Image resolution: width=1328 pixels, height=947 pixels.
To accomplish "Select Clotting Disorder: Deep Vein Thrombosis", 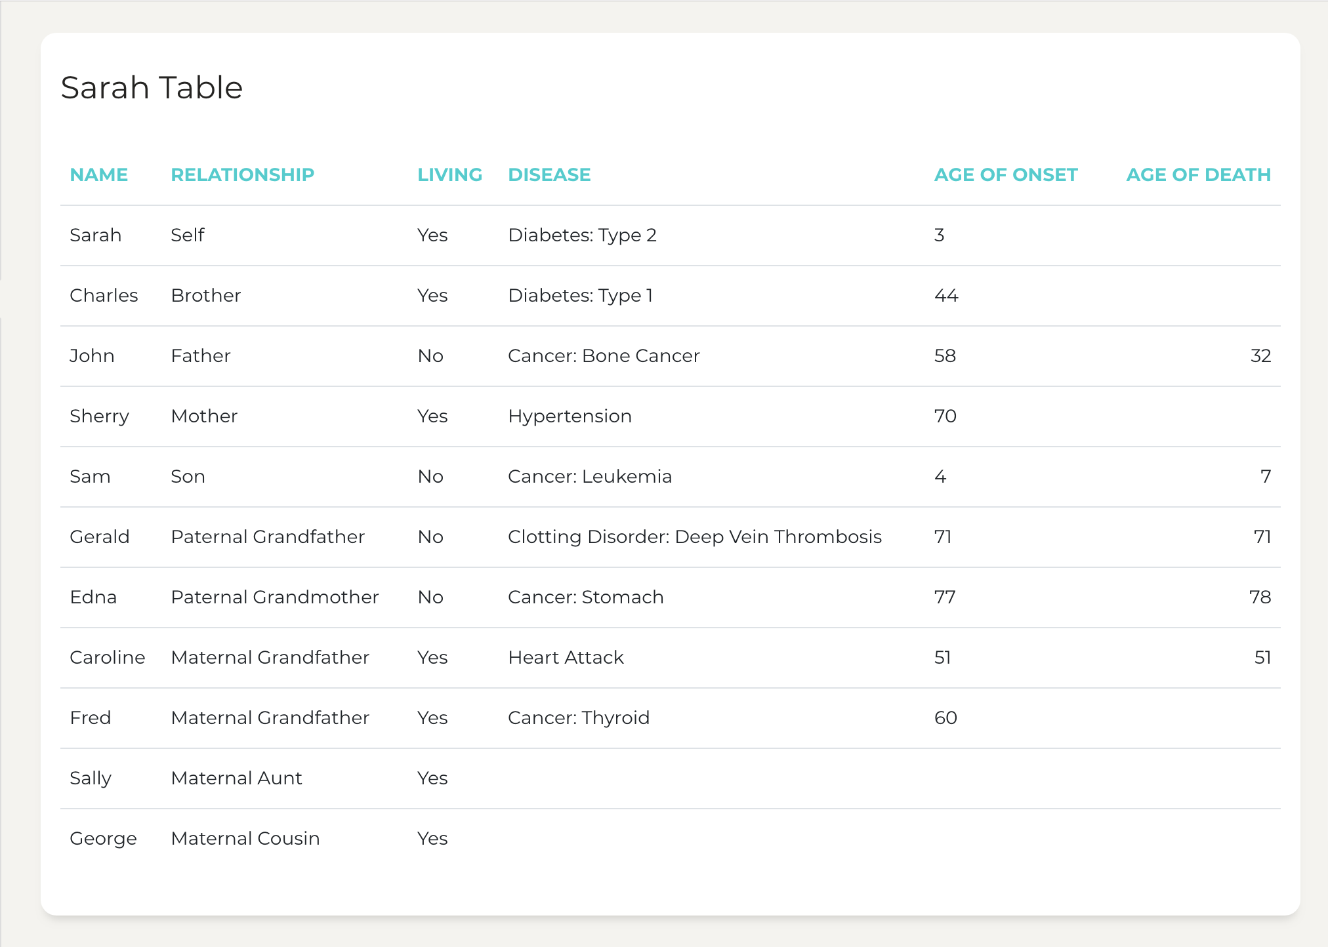I will tap(694, 536).
